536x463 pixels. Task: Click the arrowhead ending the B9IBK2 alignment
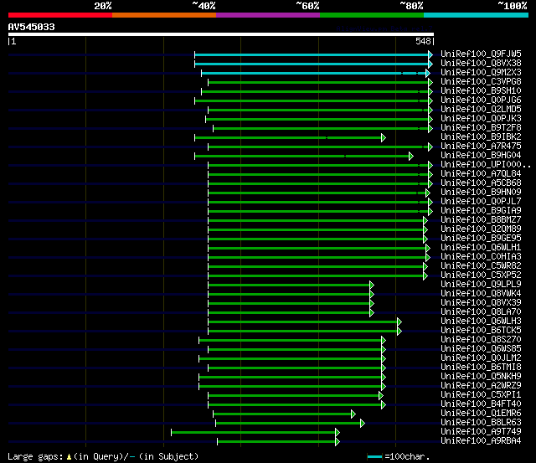tap(384, 137)
